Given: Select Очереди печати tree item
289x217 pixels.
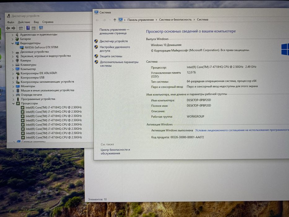Looking at the screenshot, I should click(x=31, y=95).
